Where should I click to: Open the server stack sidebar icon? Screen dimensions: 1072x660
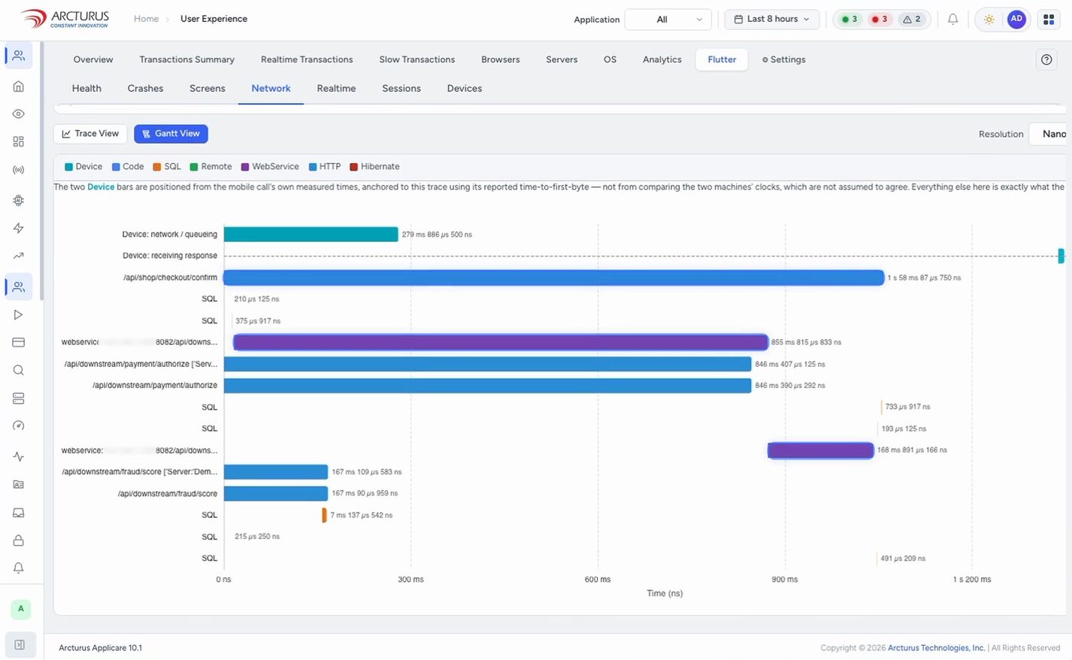point(19,398)
